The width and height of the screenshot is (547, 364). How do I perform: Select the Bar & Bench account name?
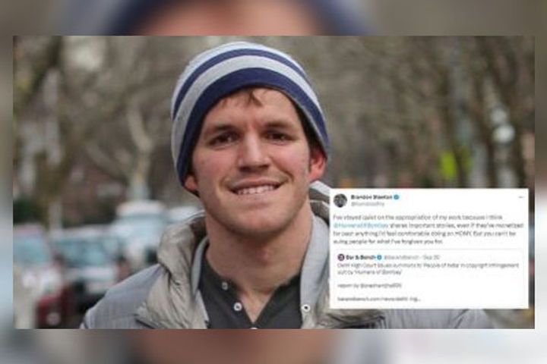pyautogui.click(x=360, y=257)
